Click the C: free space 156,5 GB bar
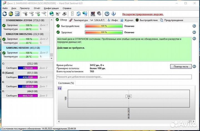 28,68
